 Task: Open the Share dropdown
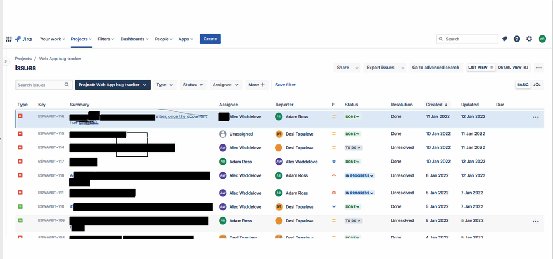coord(347,68)
